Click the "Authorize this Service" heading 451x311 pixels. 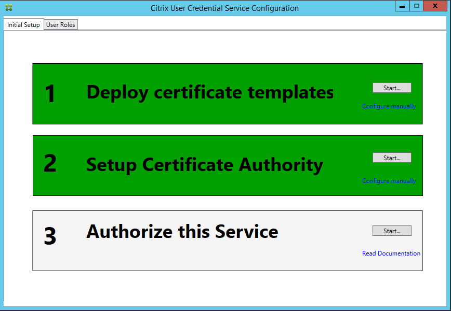pyautogui.click(x=182, y=231)
